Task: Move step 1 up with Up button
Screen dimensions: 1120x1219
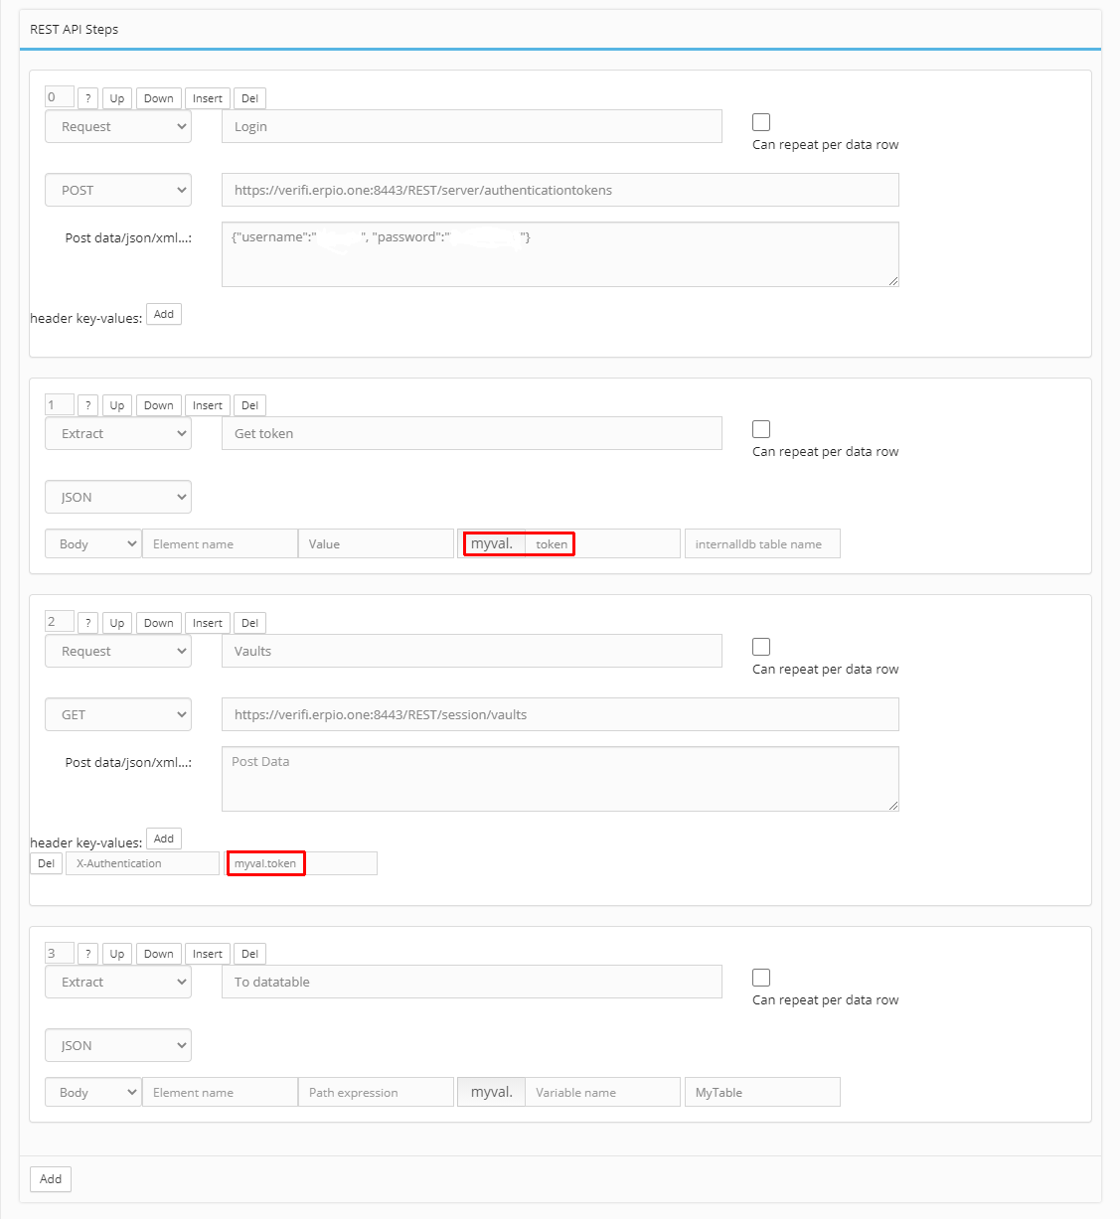Action: [117, 405]
